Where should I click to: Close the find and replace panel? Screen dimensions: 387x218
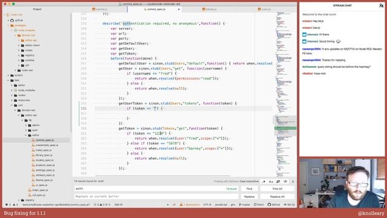coord(293,182)
